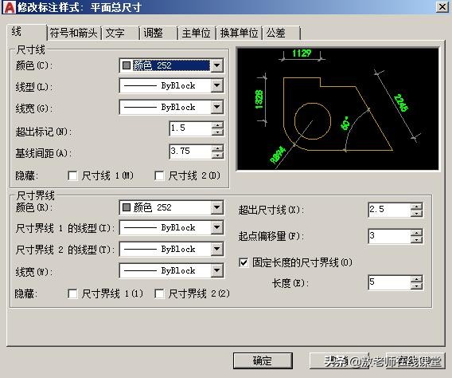
Task: Confirm with the 确定 button
Action: [263, 360]
